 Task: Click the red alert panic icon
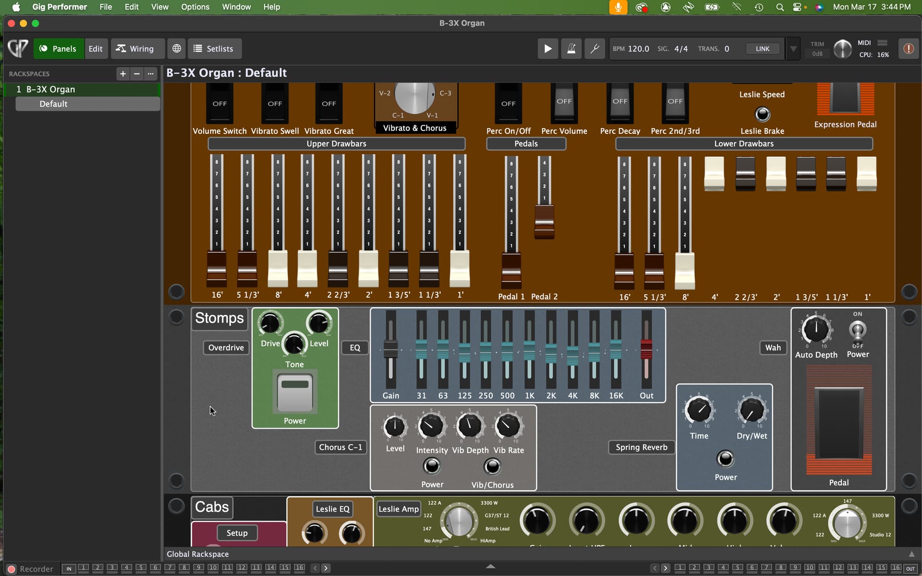908,48
